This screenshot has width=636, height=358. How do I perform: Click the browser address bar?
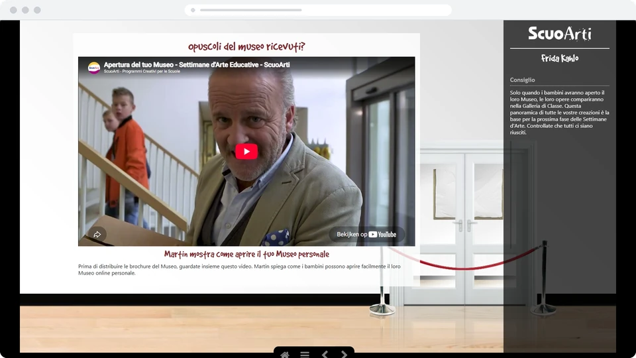tap(318, 10)
